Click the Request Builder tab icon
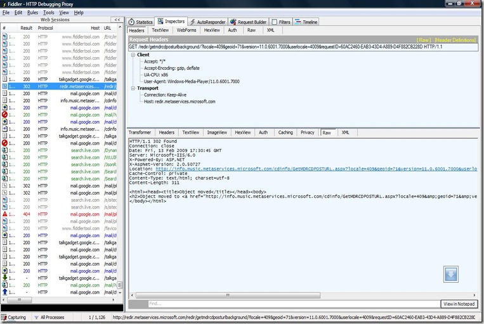 (x=233, y=22)
